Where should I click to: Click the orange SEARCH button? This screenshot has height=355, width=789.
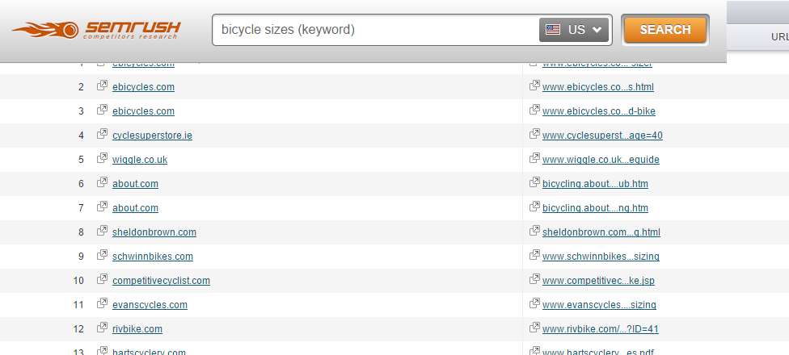(x=665, y=30)
